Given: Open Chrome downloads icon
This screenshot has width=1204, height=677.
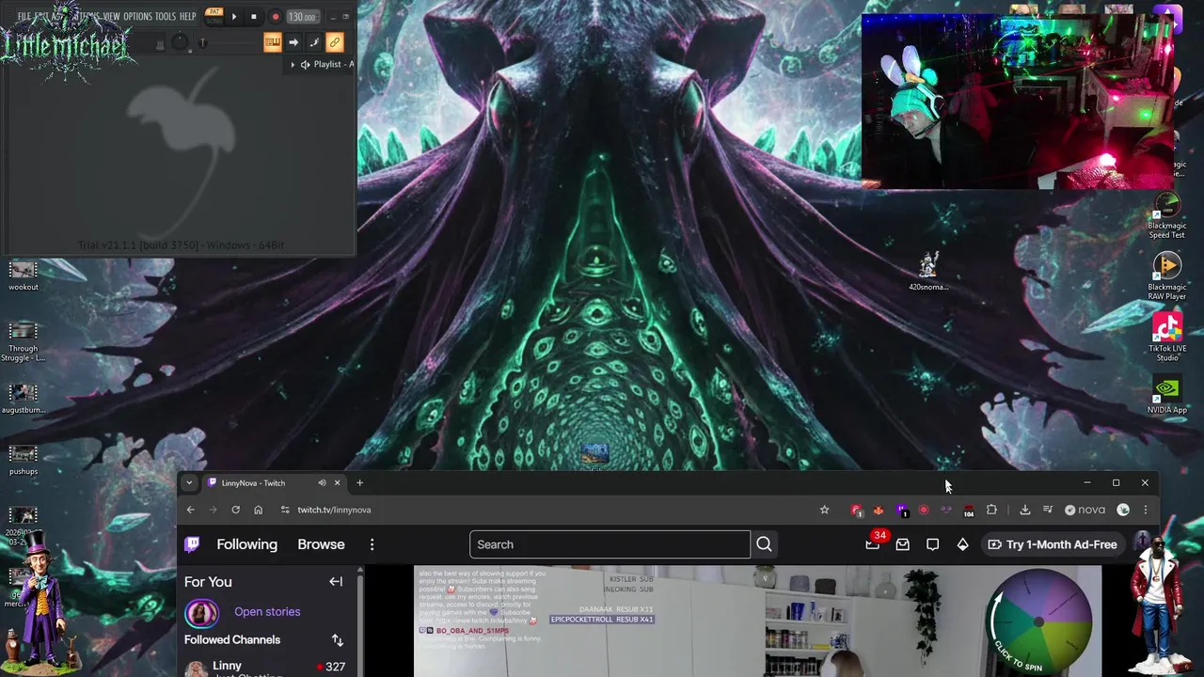Looking at the screenshot, I should tap(1025, 510).
